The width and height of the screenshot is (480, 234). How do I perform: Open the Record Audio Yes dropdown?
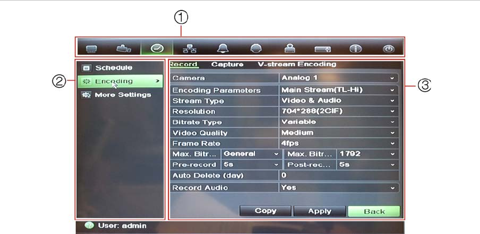(339, 188)
